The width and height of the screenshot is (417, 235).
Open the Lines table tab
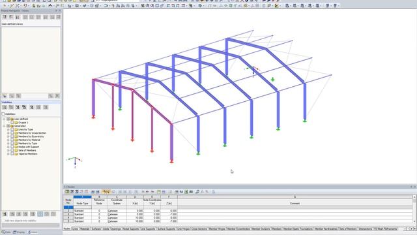click(x=76, y=229)
